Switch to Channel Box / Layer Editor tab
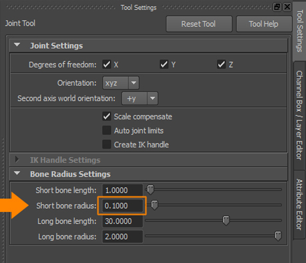This screenshot has height=263, width=306. click(x=299, y=115)
